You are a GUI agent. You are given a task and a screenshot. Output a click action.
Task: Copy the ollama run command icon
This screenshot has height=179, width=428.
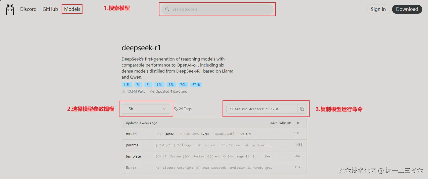[x=302, y=109]
